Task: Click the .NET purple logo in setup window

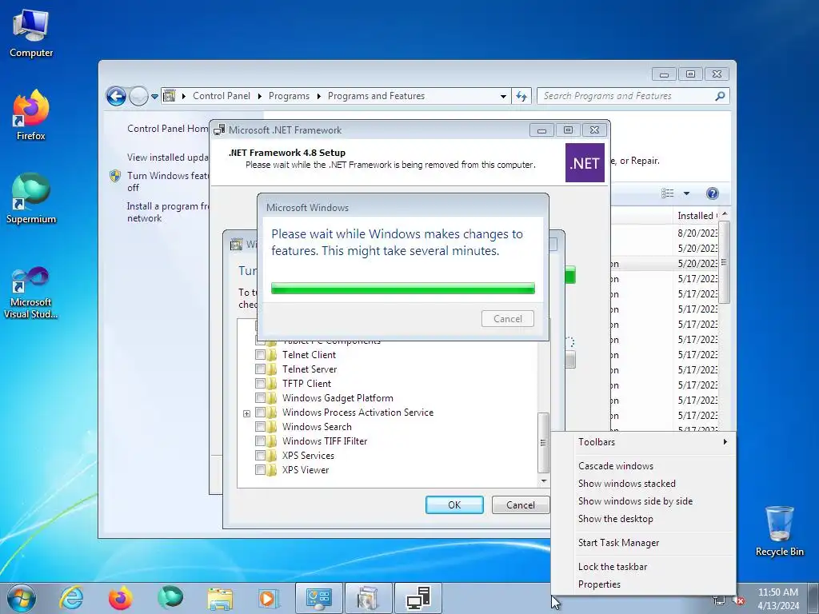Action: pyautogui.click(x=585, y=163)
